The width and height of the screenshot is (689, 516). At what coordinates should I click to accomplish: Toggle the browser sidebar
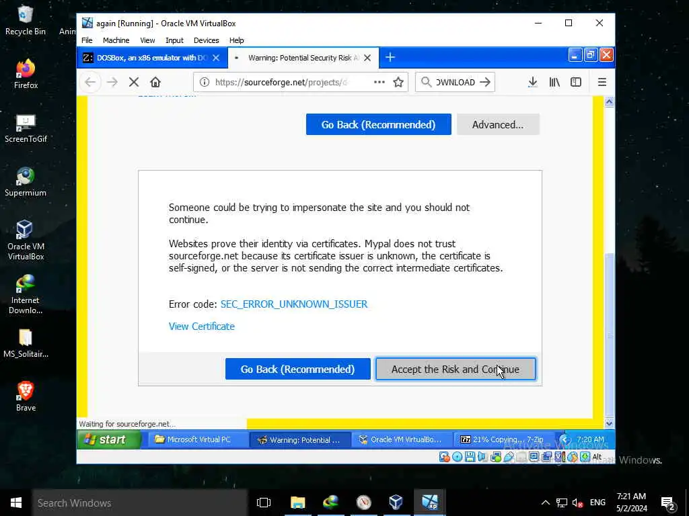tap(576, 82)
